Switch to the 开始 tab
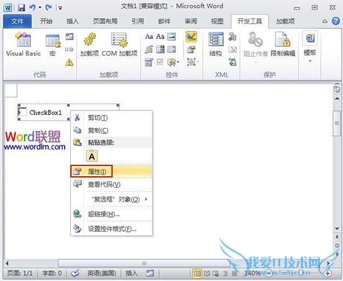This screenshot has width=343, height=281. click(46, 21)
